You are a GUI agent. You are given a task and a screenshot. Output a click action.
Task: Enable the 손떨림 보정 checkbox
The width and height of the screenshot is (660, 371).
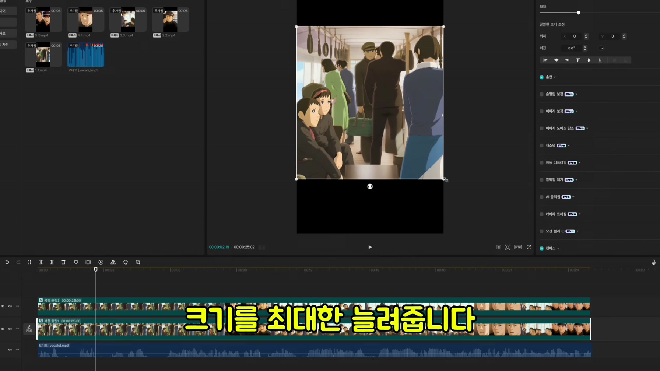pyautogui.click(x=541, y=94)
